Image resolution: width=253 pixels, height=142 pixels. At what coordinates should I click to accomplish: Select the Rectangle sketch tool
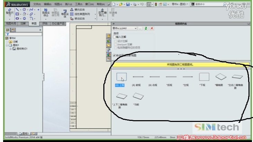(x=17, y=14)
